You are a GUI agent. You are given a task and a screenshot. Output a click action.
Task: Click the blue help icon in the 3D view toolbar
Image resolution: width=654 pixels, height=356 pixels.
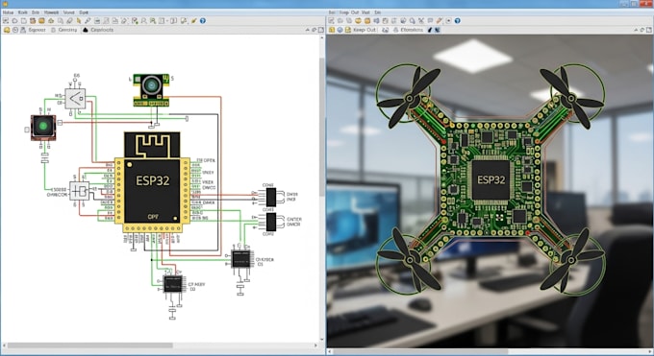pyautogui.click(x=457, y=21)
